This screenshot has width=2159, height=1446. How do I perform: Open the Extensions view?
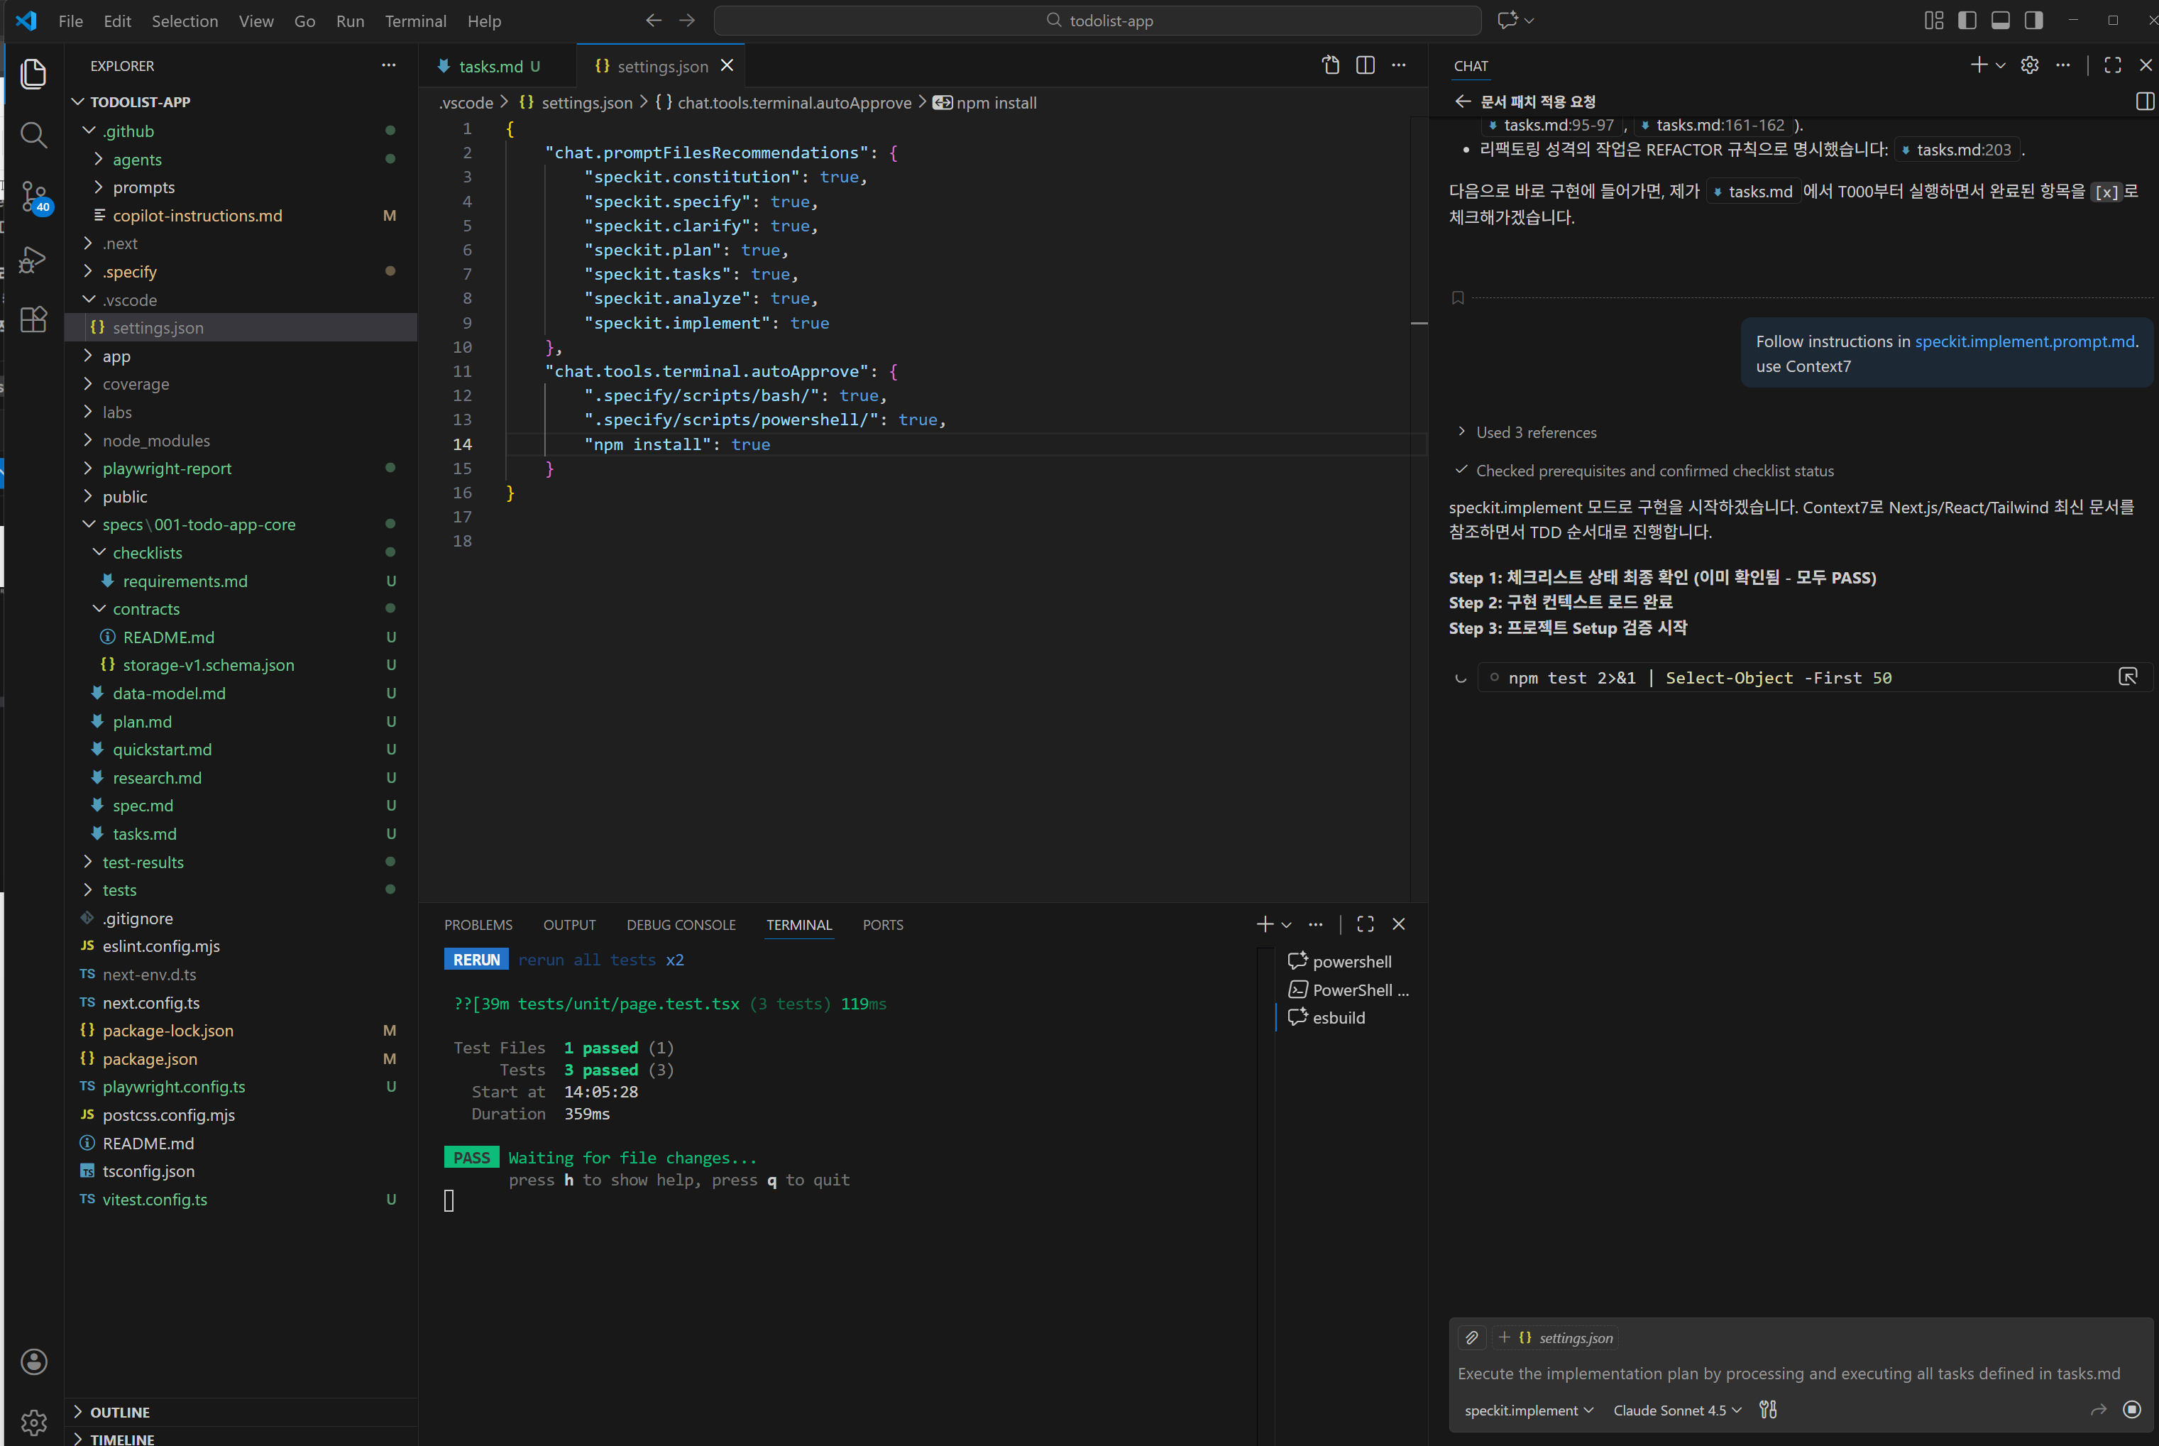point(34,320)
